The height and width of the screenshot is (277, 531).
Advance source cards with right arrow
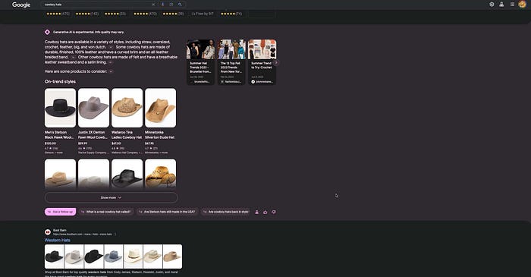coord(276,63)
